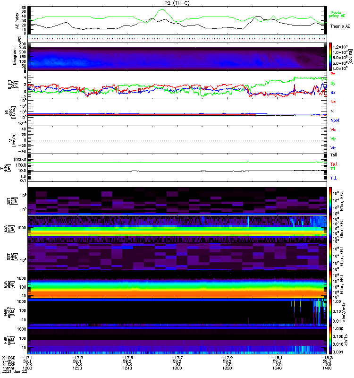Click the 1320 time tick label
354x378 pixels.
227,368
